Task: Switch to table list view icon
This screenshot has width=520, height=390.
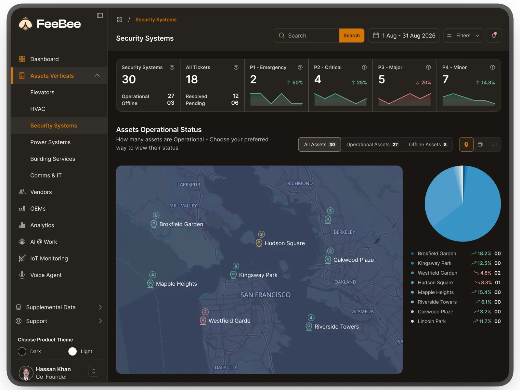Action: [x=494, y=145]
